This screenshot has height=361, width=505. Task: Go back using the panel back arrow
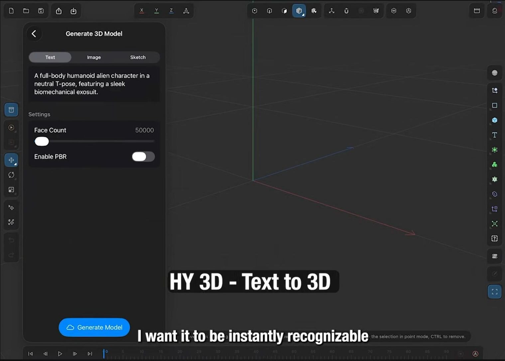[34, 34]
